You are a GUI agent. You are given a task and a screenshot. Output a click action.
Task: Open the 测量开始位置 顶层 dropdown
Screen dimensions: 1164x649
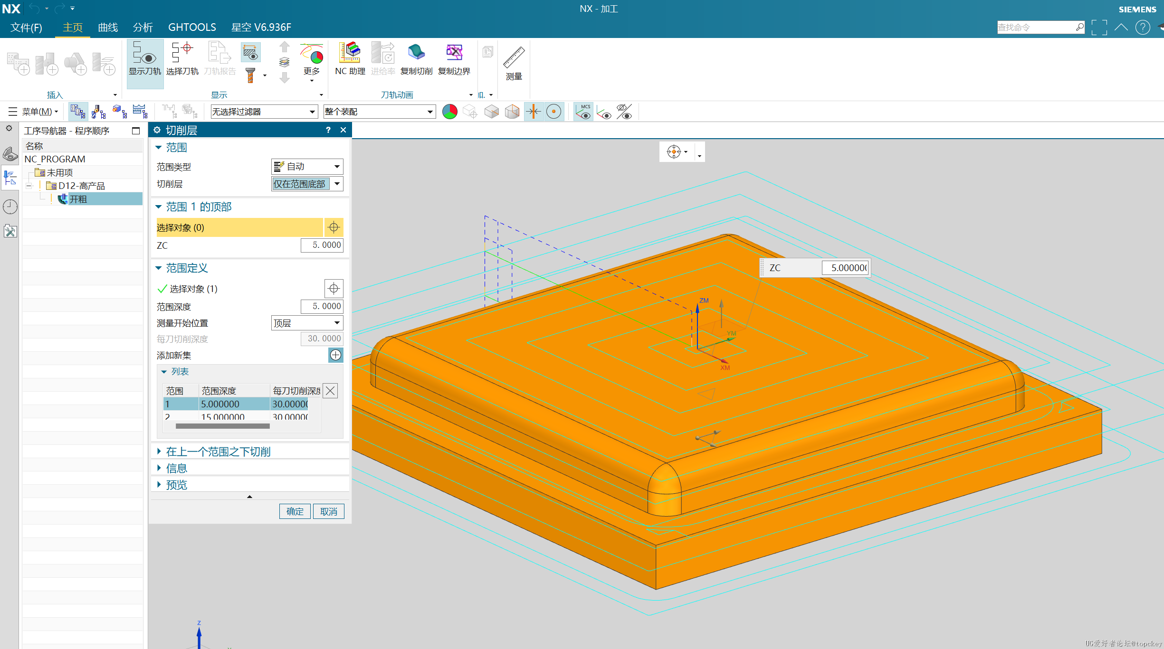click(x=307, y=323)
